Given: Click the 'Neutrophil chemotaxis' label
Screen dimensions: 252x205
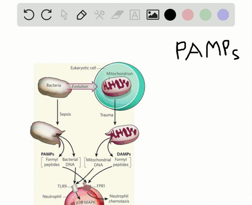Looking at the screenshot, I should click(119, 199).
